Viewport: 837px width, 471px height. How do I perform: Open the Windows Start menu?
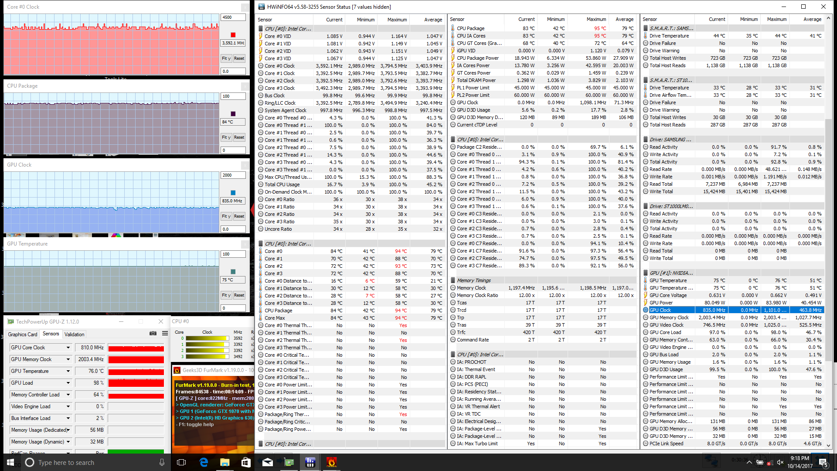pyautogui.click(x=10, y=462)
